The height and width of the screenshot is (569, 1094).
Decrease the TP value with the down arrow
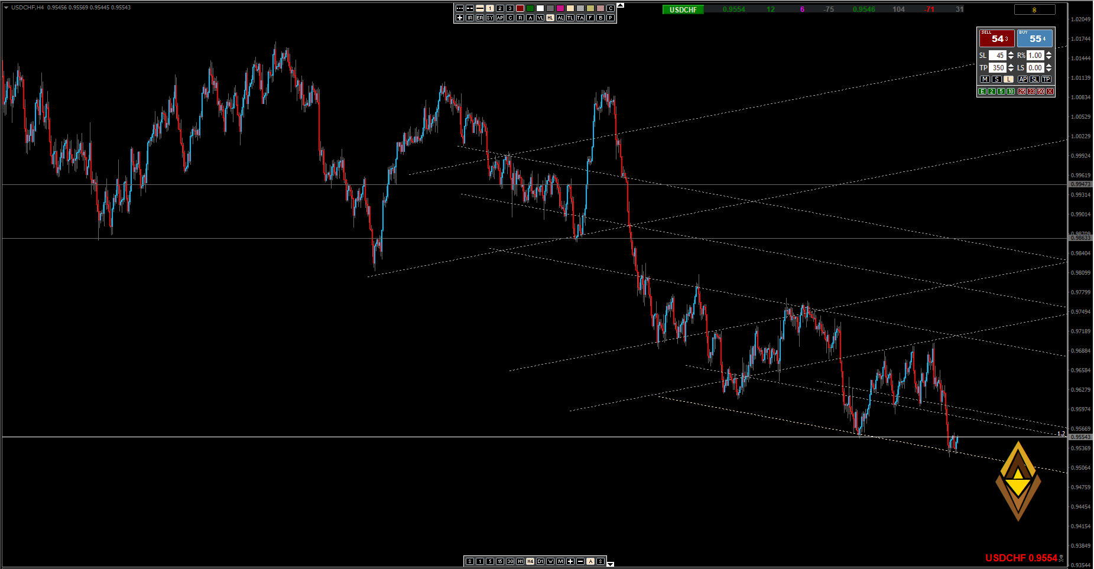pyautogui.click(x=1011, y=70)
